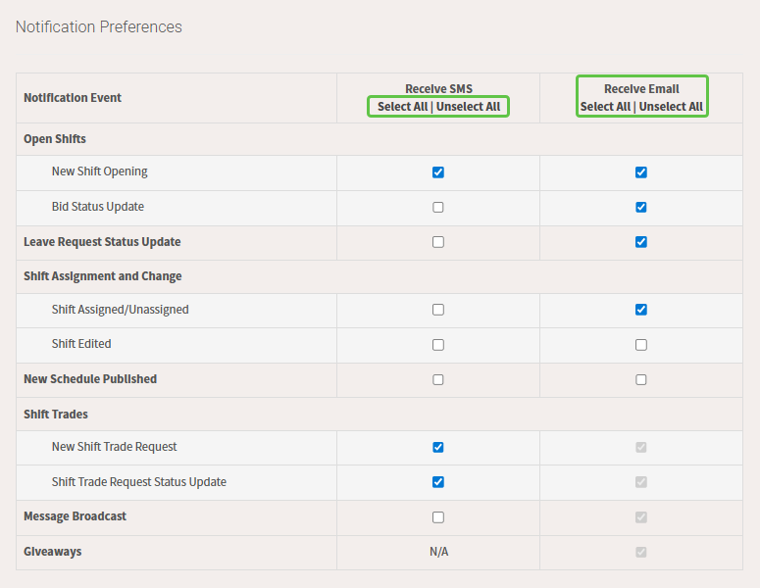Check SMS for Shift Assigned/Unassigned

[438, 310]
